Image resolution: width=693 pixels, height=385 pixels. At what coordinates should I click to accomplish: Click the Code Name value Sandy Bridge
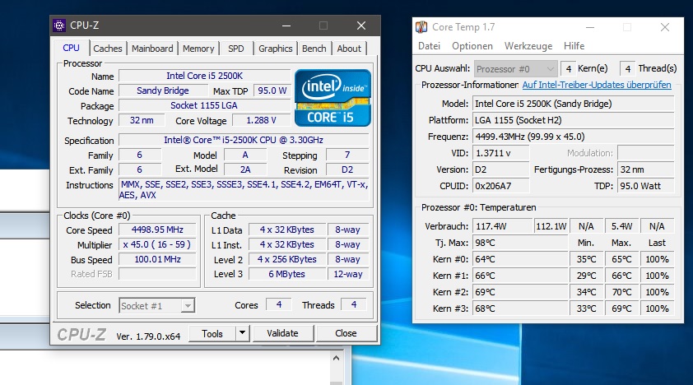(163, 91)
